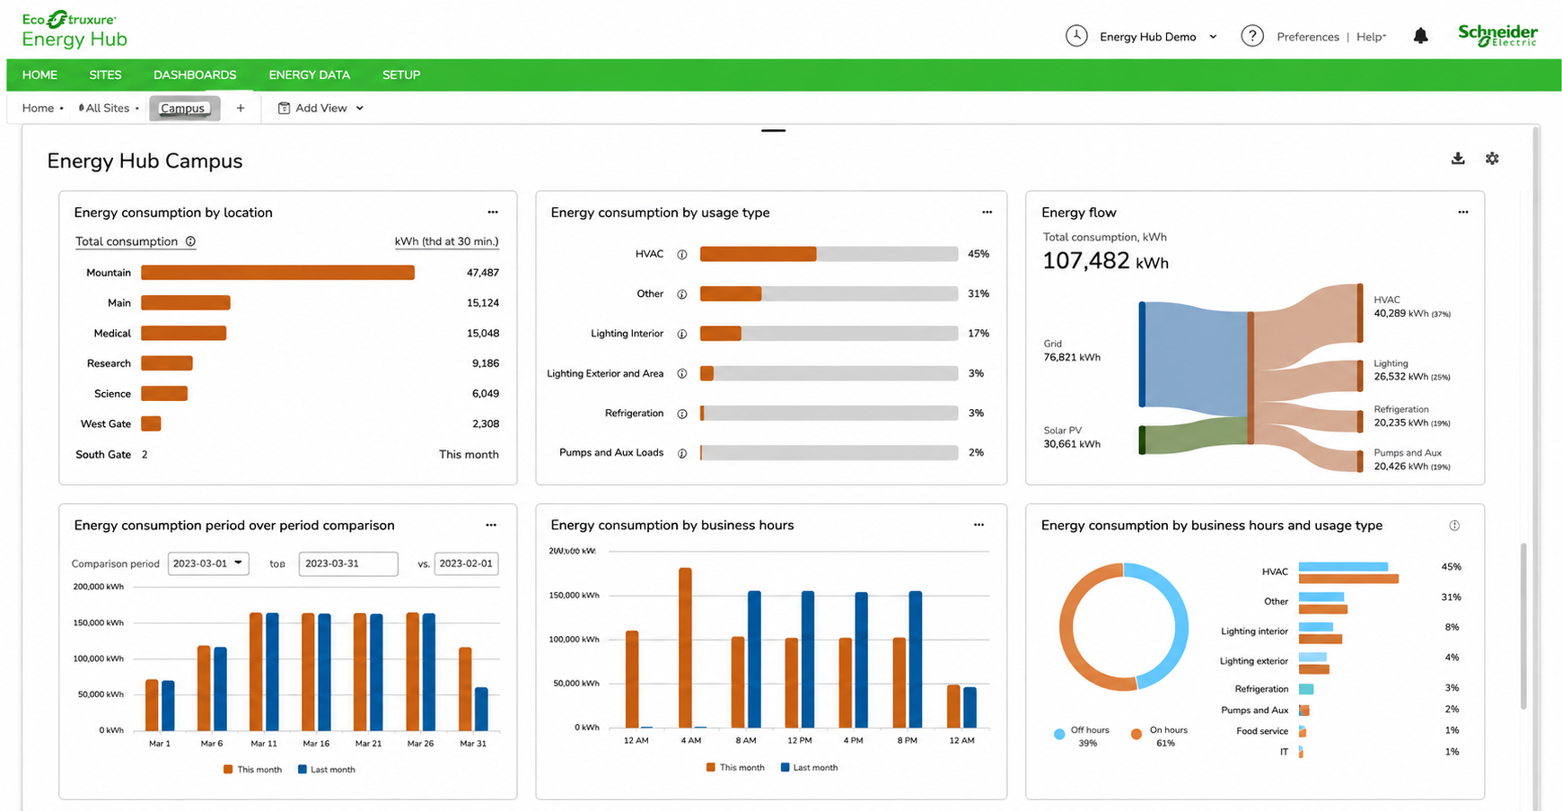
Task: Download the dashboard with the download icon
Action: pos(1458,158)
